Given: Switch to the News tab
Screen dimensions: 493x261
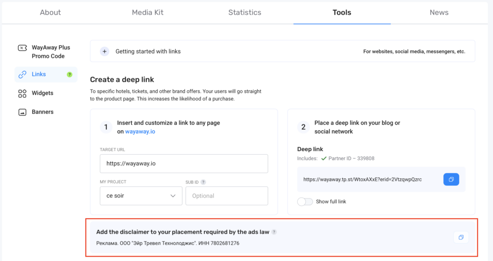Looking at the screenshot, I should tap(439, 12).
